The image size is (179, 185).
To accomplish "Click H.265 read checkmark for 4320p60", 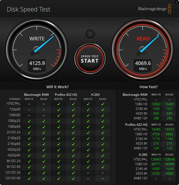I will coord(103,156).
